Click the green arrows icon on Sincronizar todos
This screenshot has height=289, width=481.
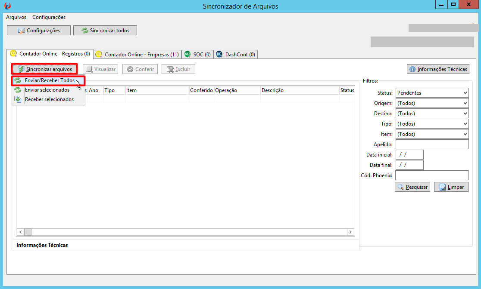coord(84,30)
